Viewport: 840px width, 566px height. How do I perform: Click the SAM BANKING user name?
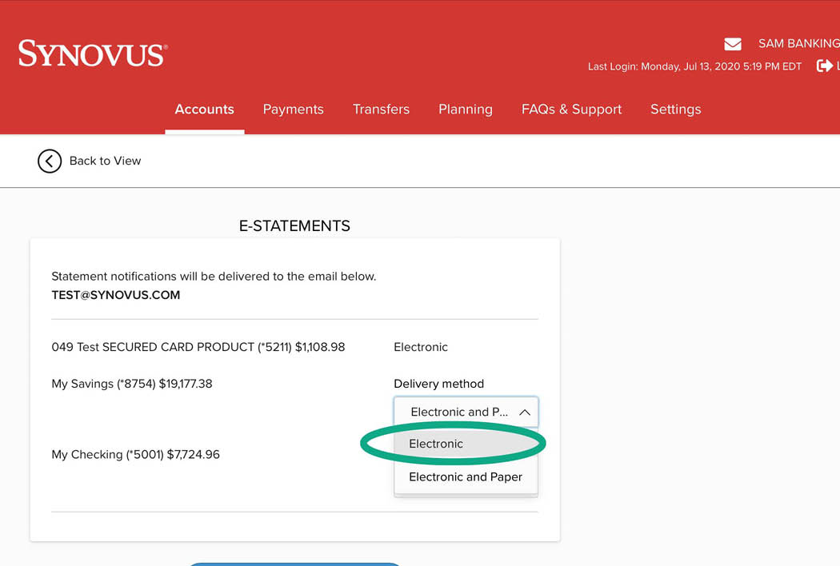pyautogui.click(x=798, y=44)
